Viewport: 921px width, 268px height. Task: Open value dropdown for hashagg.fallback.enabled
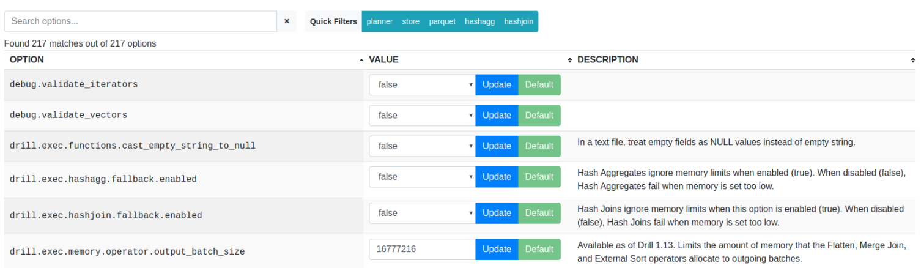tap(423, 177)
